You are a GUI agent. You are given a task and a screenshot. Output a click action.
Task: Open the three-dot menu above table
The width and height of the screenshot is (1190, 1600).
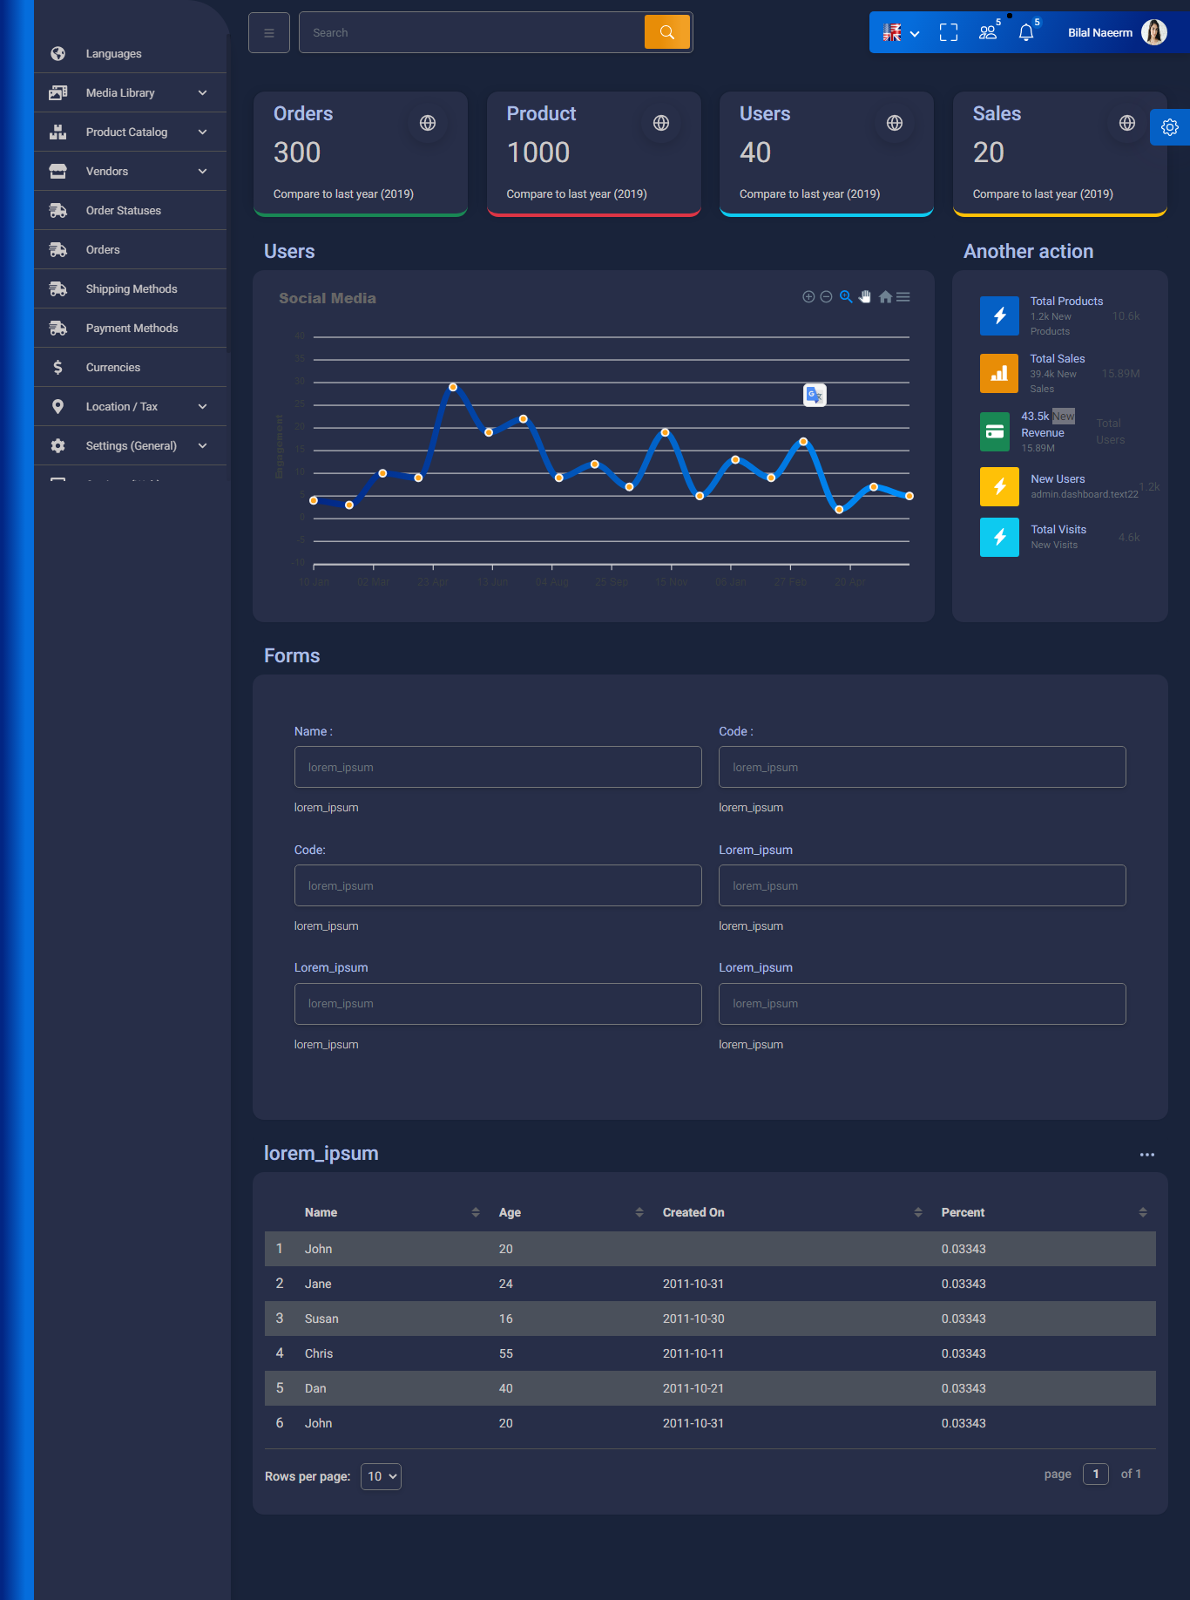pos(1147,1155)
